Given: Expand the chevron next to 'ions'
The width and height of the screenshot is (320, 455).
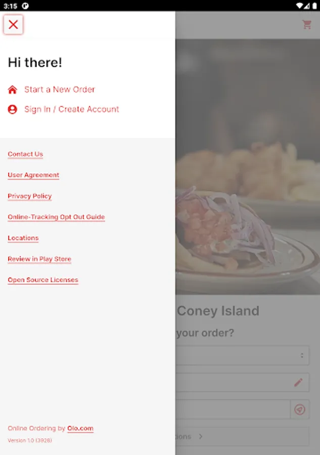Looking at the screenshot, I should coord(201,436).
